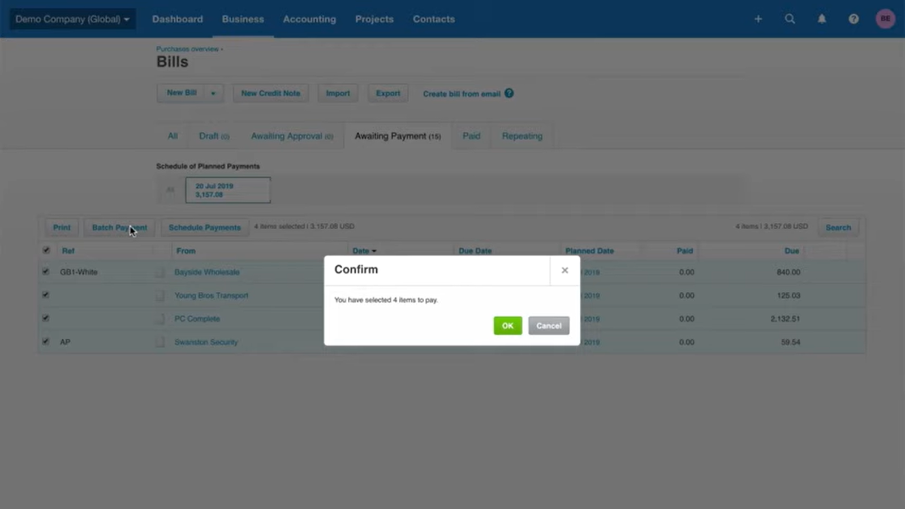Click file icon in Young Bros Transport row
This screenshot has width=905, height=509.
161,295
